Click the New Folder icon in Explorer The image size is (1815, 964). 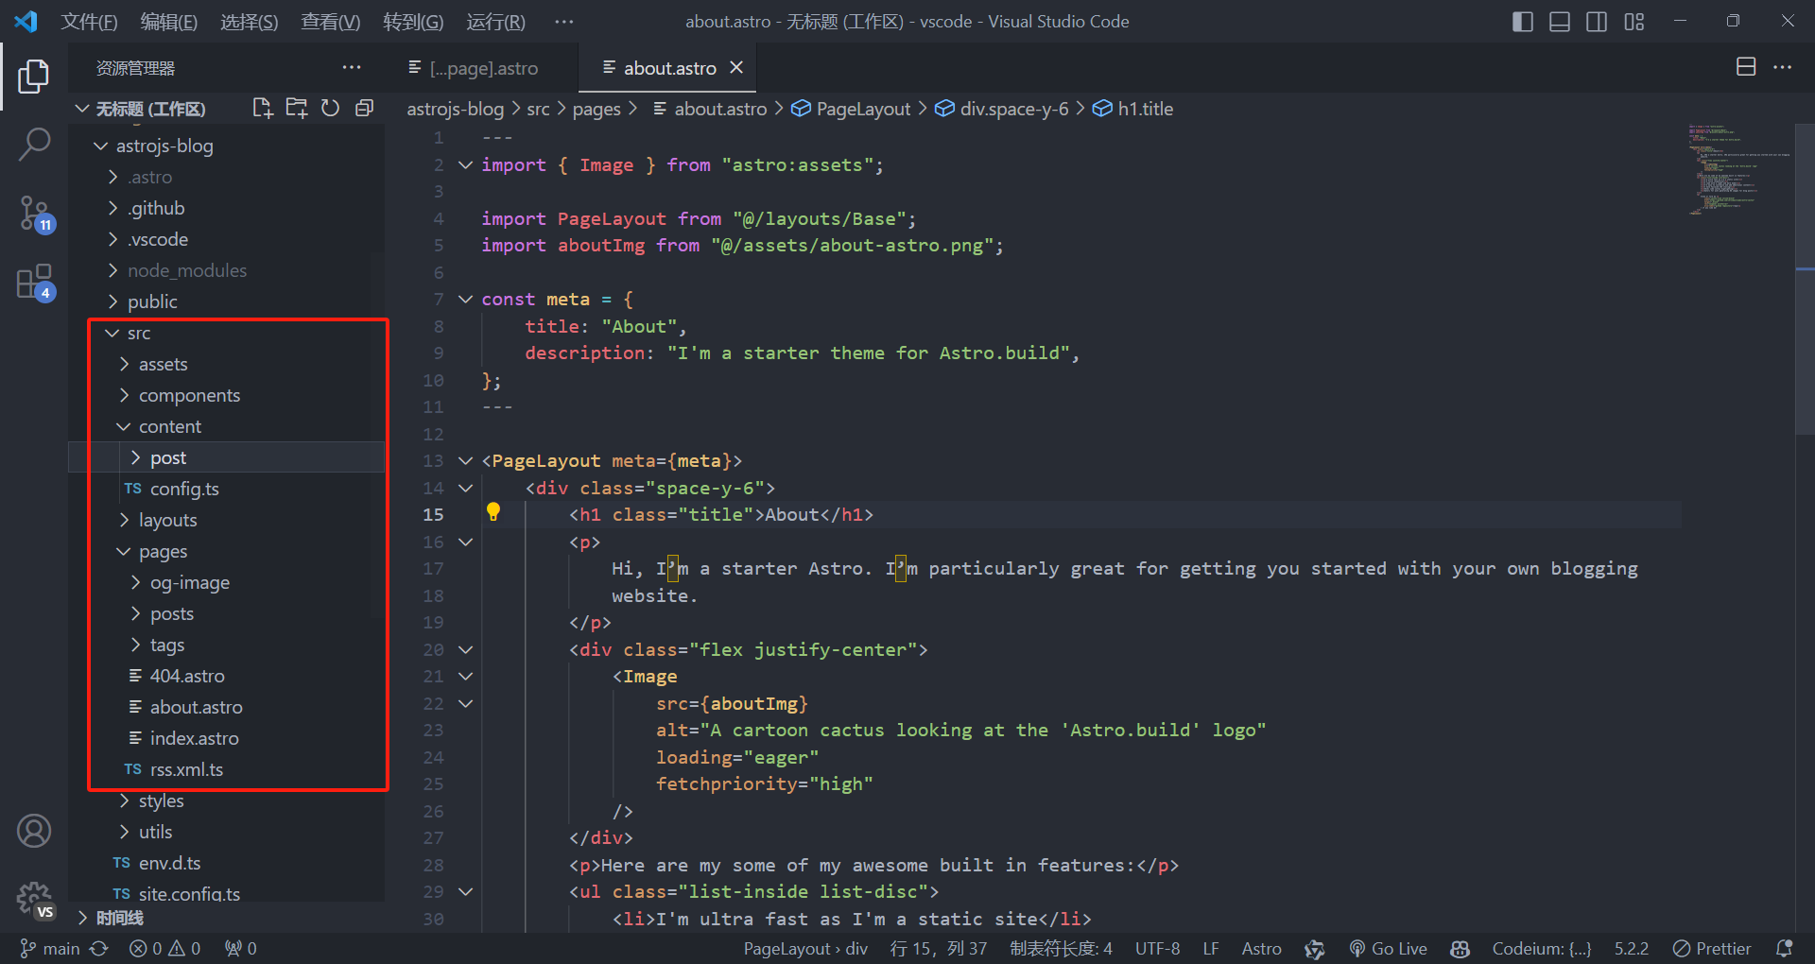tap(296, 108)
